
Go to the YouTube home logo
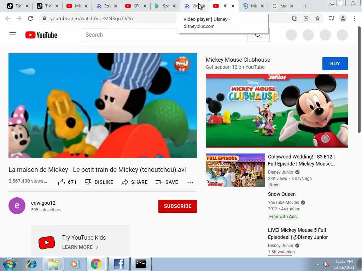(x=41, y=35)
